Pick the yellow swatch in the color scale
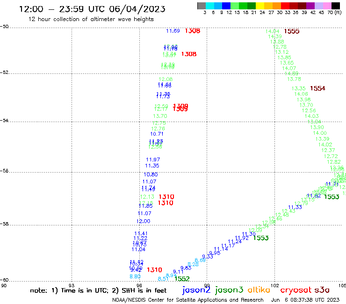346x304 pixels. [260, 6]
